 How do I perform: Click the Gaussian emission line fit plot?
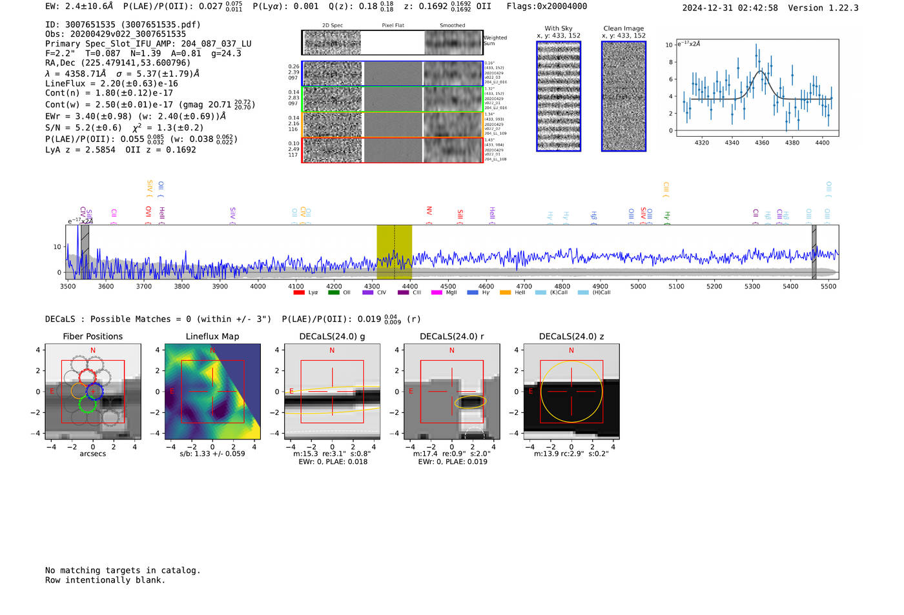757,88
